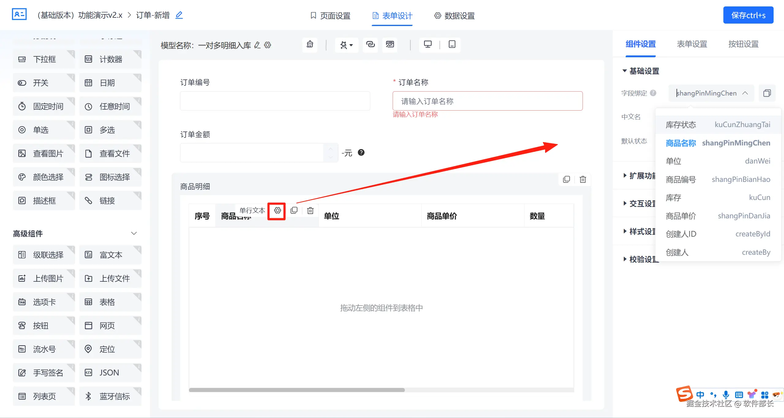Switch to the 表单设置 tab
The image size is (784, 418).
point(692,44)
